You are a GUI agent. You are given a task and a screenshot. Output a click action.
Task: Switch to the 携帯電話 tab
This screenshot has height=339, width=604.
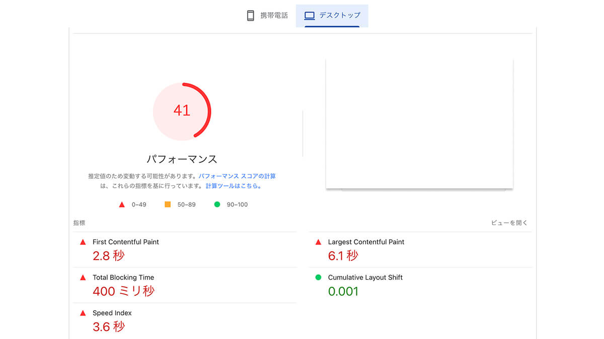(274, 16)
